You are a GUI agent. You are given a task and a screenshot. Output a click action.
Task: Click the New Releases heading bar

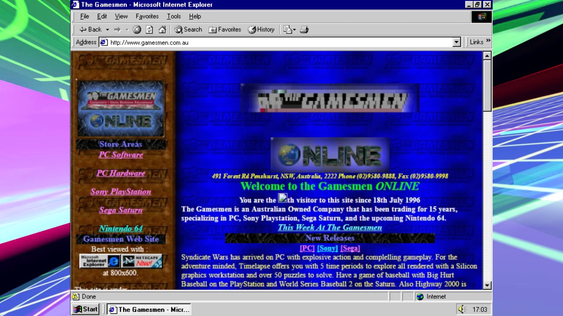(330, 238)
